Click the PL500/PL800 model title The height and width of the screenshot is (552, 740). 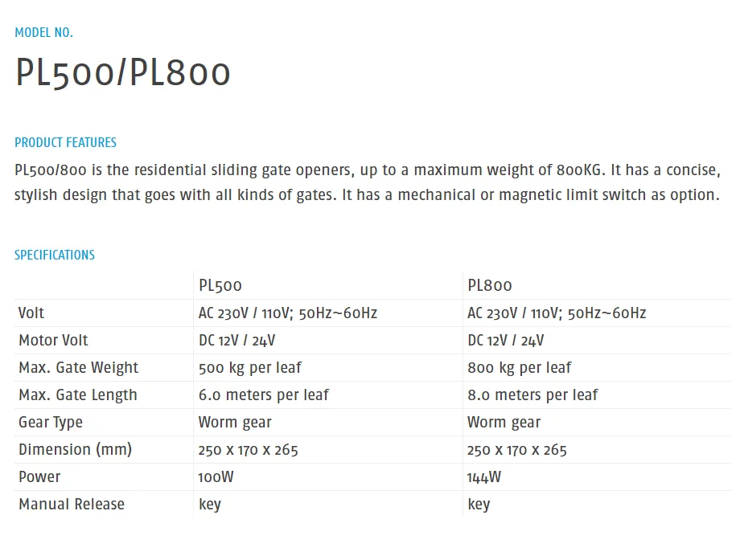[123, 73]
